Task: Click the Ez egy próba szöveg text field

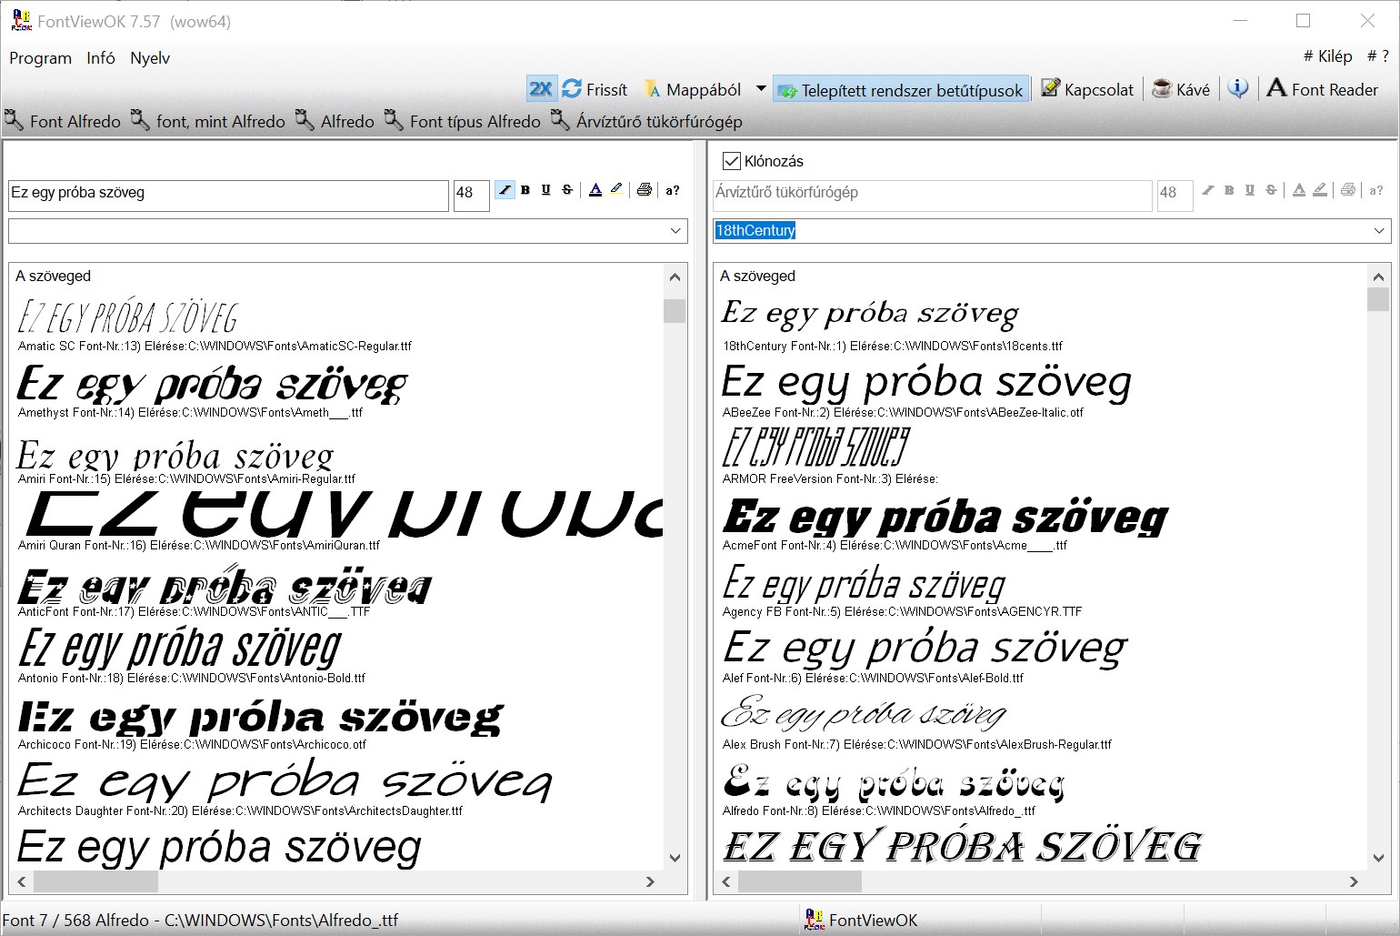Action: click(x=227, y=194)
